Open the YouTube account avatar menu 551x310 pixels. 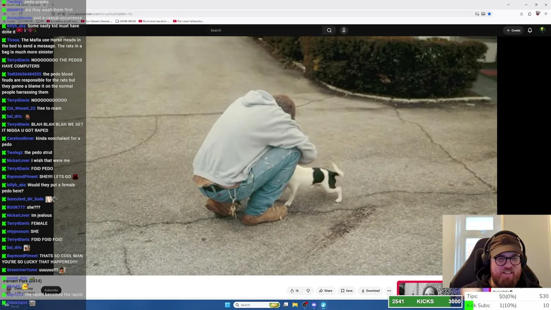point(542,30)
